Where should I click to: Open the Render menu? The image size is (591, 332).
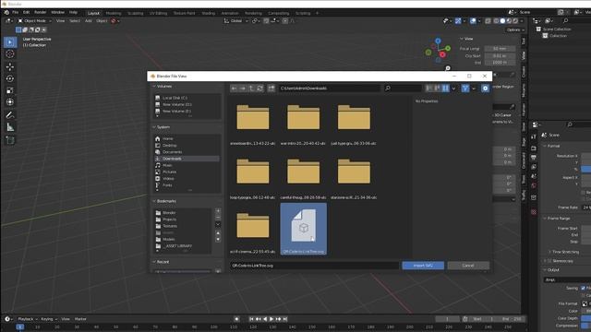[x=40, y=12]
